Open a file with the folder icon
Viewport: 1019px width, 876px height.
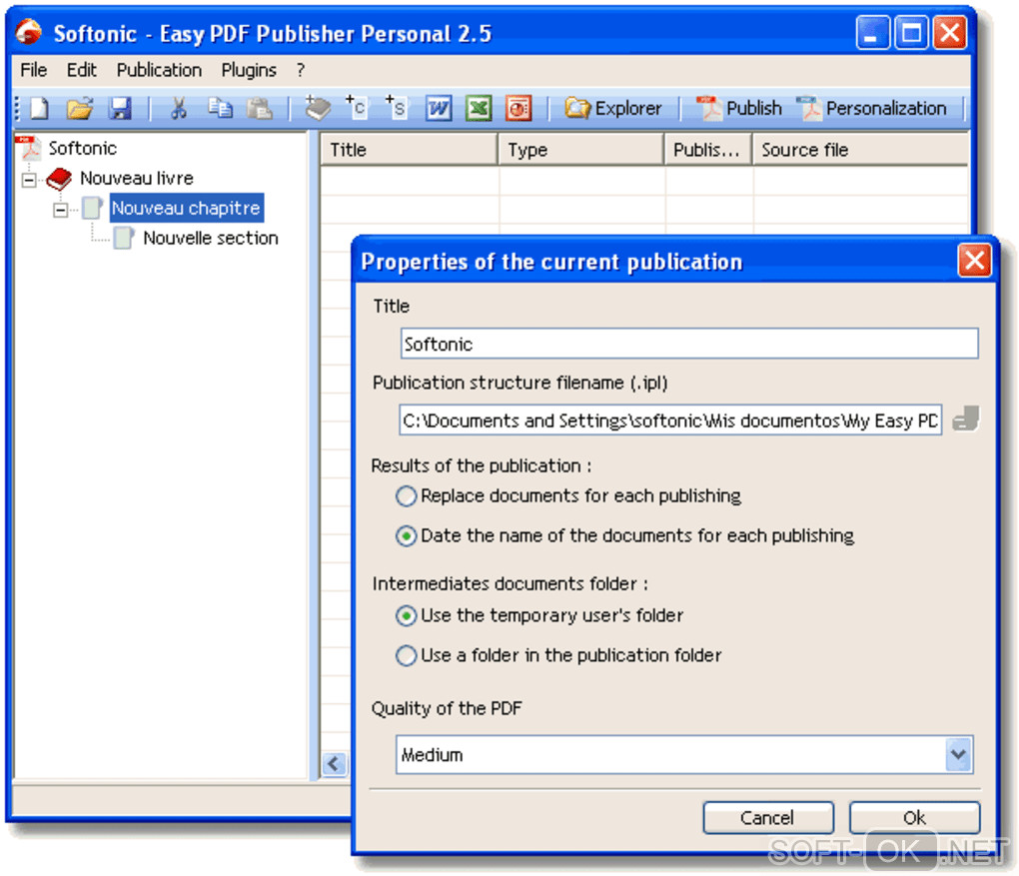(x=80, y=109)
